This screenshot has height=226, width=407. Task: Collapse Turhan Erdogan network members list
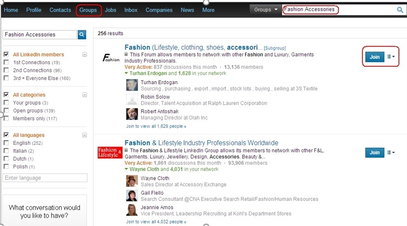[x=126, y=73]
